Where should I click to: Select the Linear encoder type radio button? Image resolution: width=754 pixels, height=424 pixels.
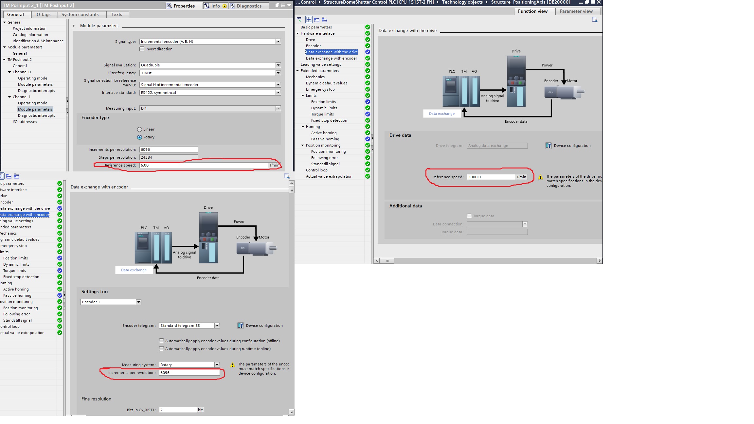[x=140, y=130]
